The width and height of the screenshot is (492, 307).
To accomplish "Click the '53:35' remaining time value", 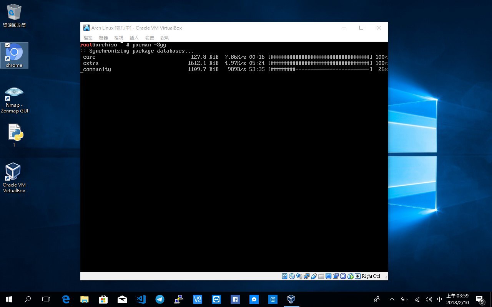I will click(257, 69).
